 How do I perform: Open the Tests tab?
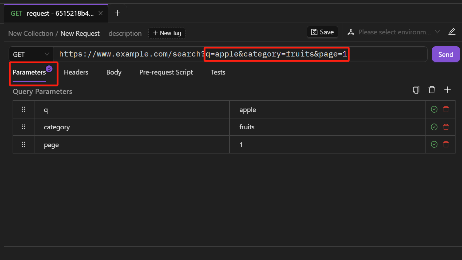pos(218,72)
